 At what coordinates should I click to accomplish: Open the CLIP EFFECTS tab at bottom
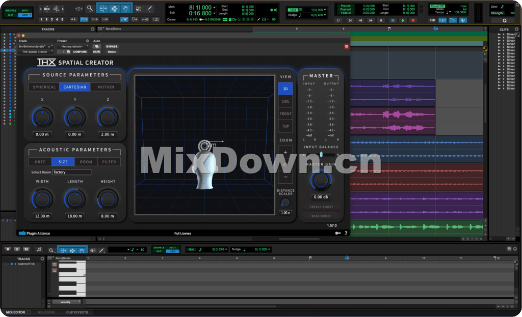[x=77, y=312]
